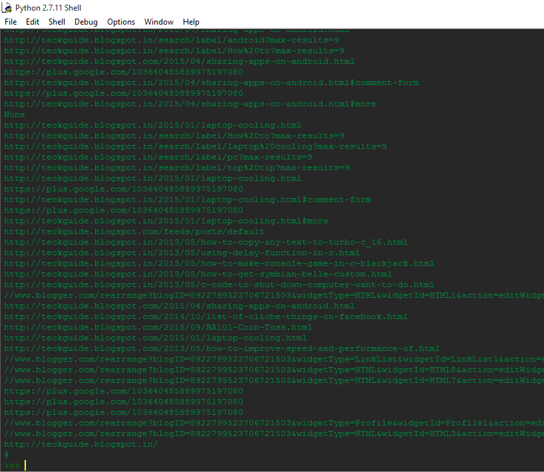Click the how-to-improve-speed-and-performance-of.html line
Image resolution: width=544 pixels, height=472 pixels.
click(221, 348)
